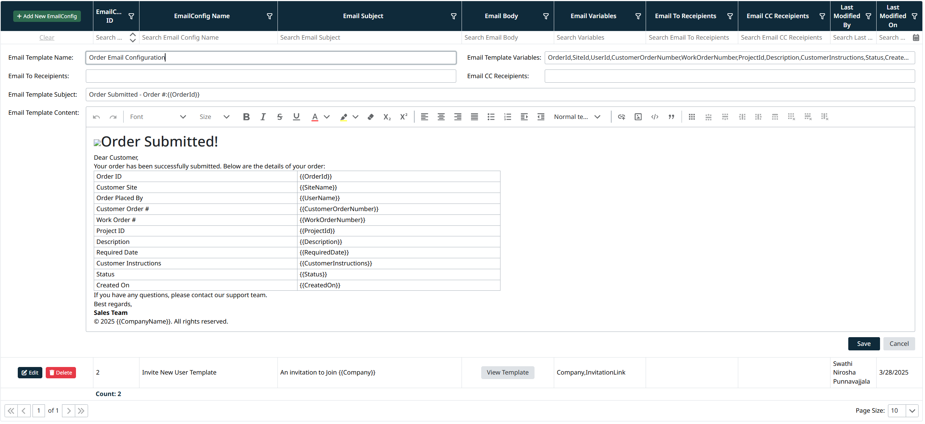
Task: Open the view HTML source icon
Action: point(655,117)
